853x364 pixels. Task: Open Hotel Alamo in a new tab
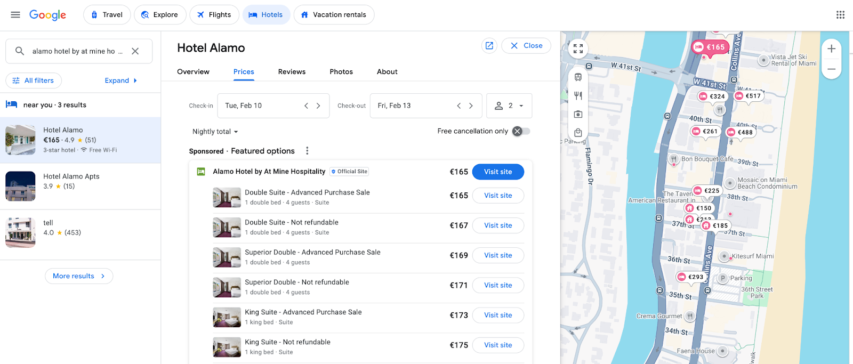489,46
